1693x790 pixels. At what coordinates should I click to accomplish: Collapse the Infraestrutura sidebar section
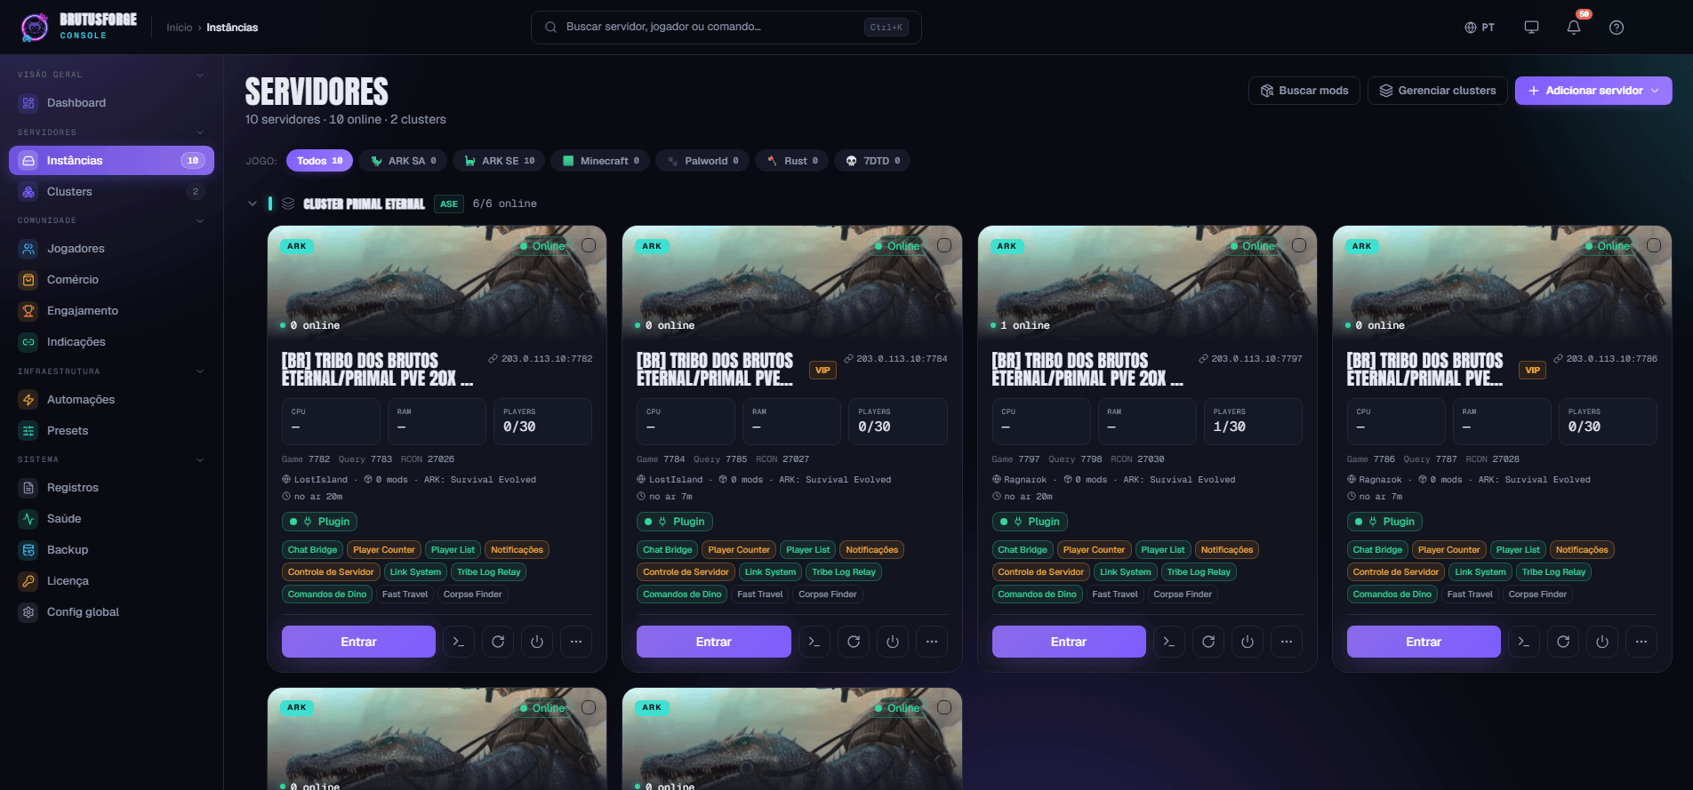tap(200, 371)
